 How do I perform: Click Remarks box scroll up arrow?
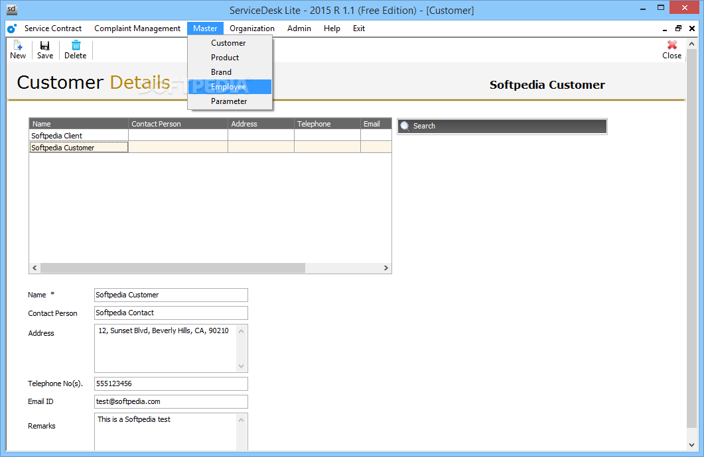pos(242,420)
